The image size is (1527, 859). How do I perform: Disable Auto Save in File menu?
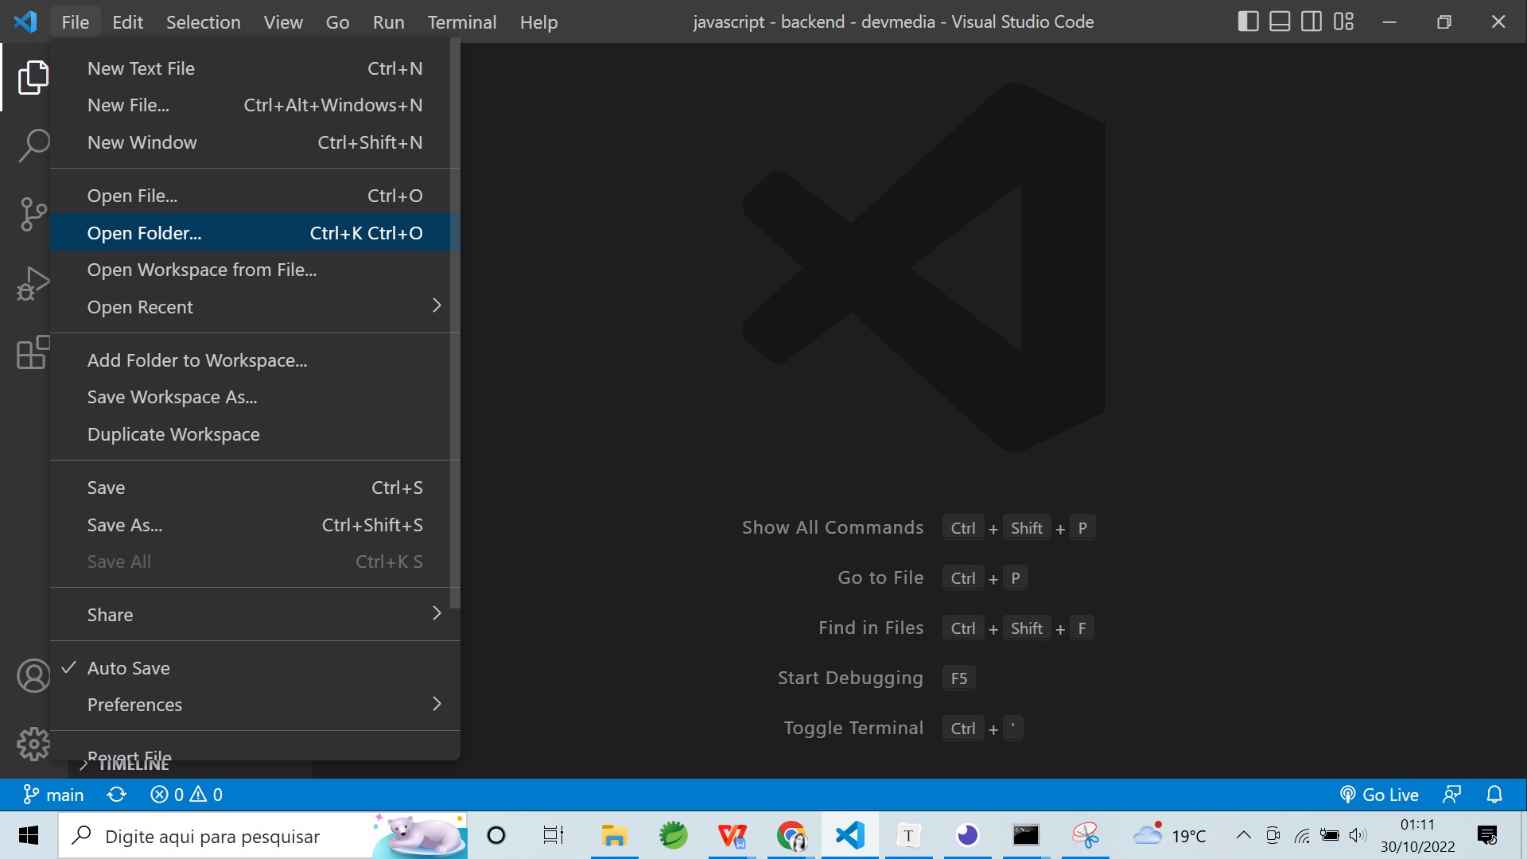tap(128, 668)
